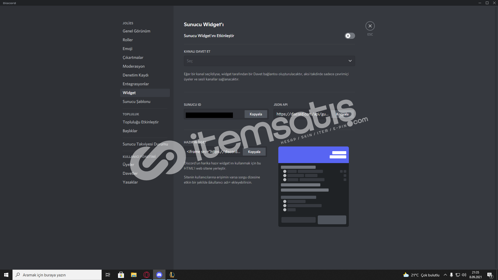
Task: Open the Roller settings page
Action: (x=145, y=40)
